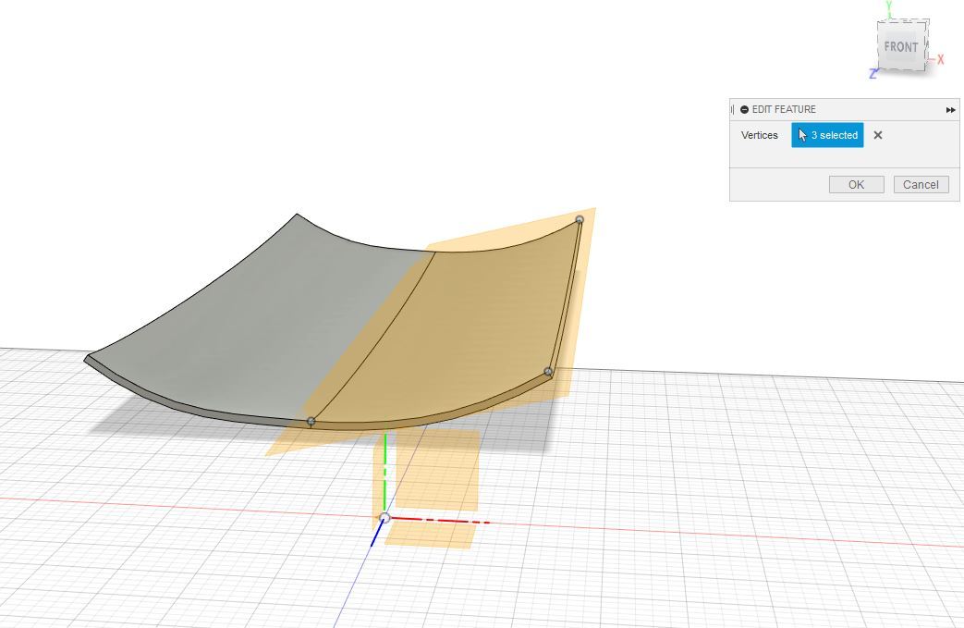Clear the vertices selection with the X

pos(878,135)
